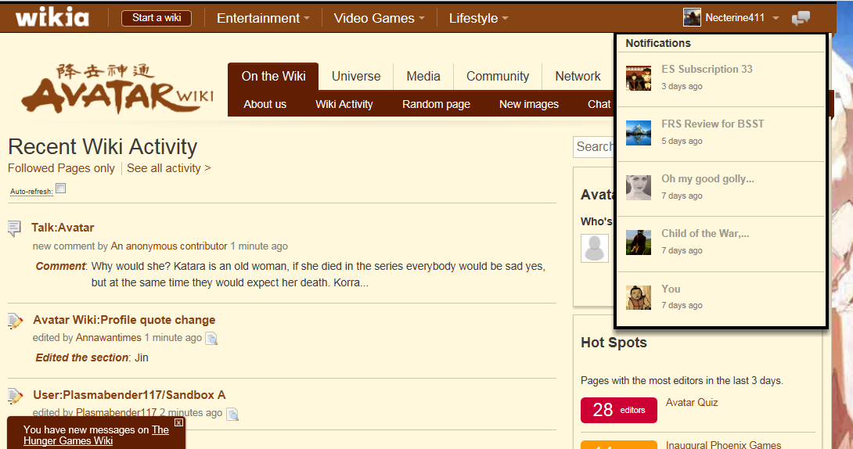
Task: Click the Child of the War thumbnail
Action: pos(639,242)
